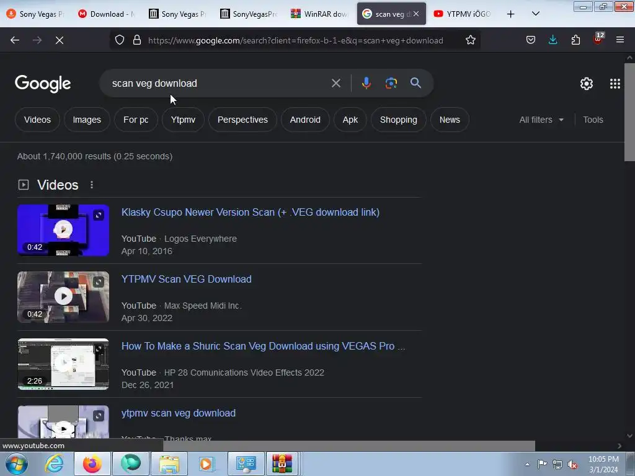Switch to the Download tab
Screen dimensions: 635x476
[107, 14]
